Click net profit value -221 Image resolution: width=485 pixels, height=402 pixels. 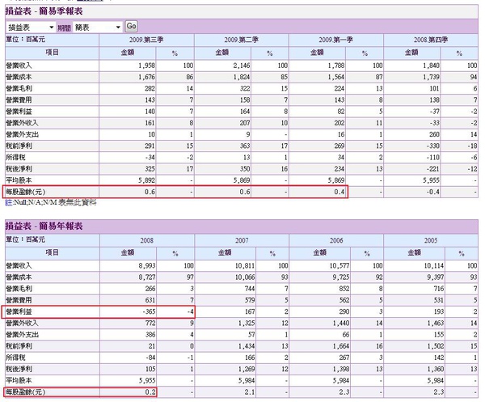click(432, 169)
